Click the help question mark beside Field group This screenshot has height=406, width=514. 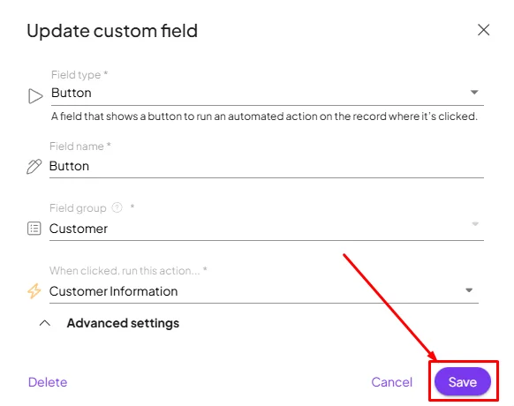(x=117, y=207)
